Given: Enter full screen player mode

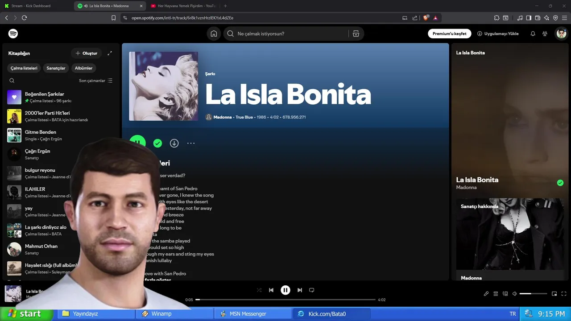Looking at the screenshot, I should pos(564,294).
